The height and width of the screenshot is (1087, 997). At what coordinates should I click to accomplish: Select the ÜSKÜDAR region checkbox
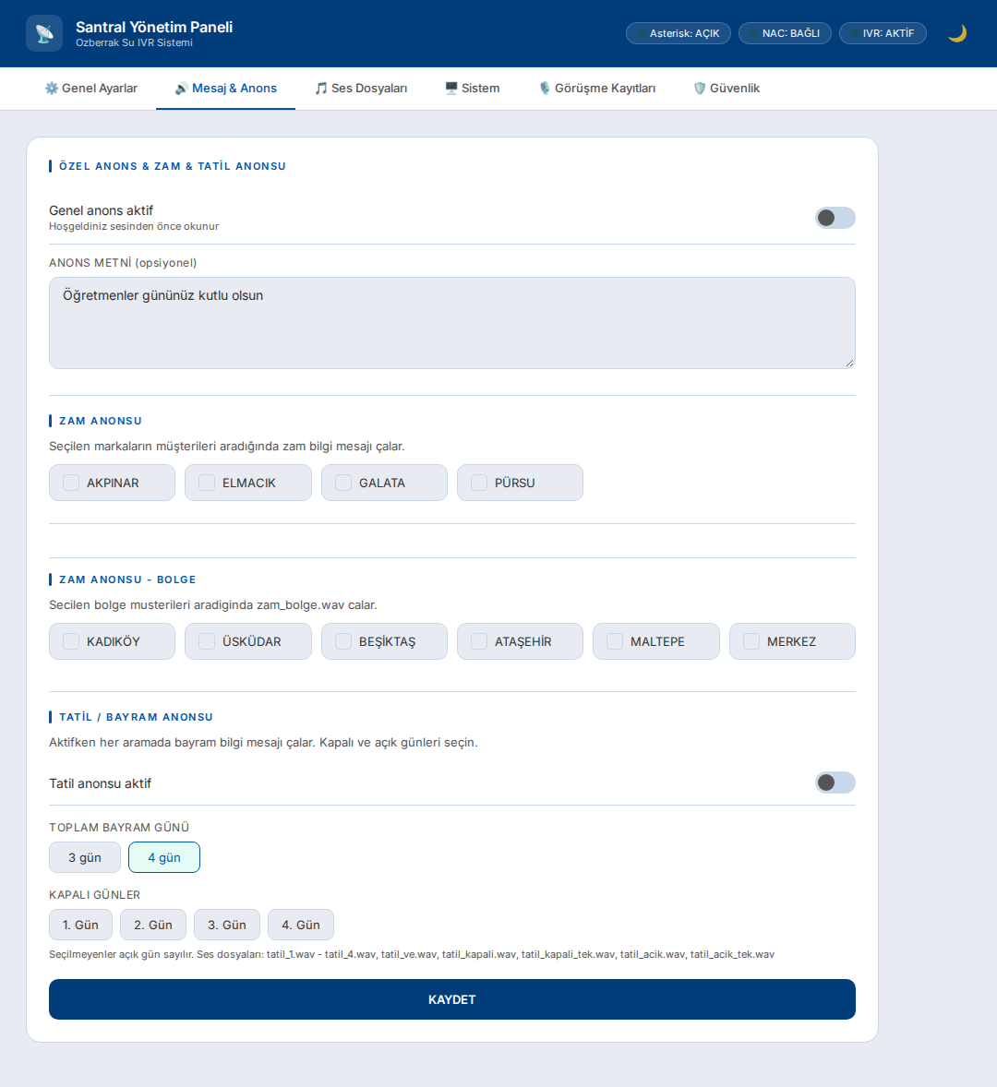207,641
